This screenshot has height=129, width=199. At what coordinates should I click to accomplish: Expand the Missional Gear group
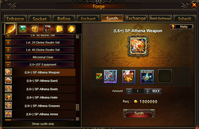tap(8, 57)
